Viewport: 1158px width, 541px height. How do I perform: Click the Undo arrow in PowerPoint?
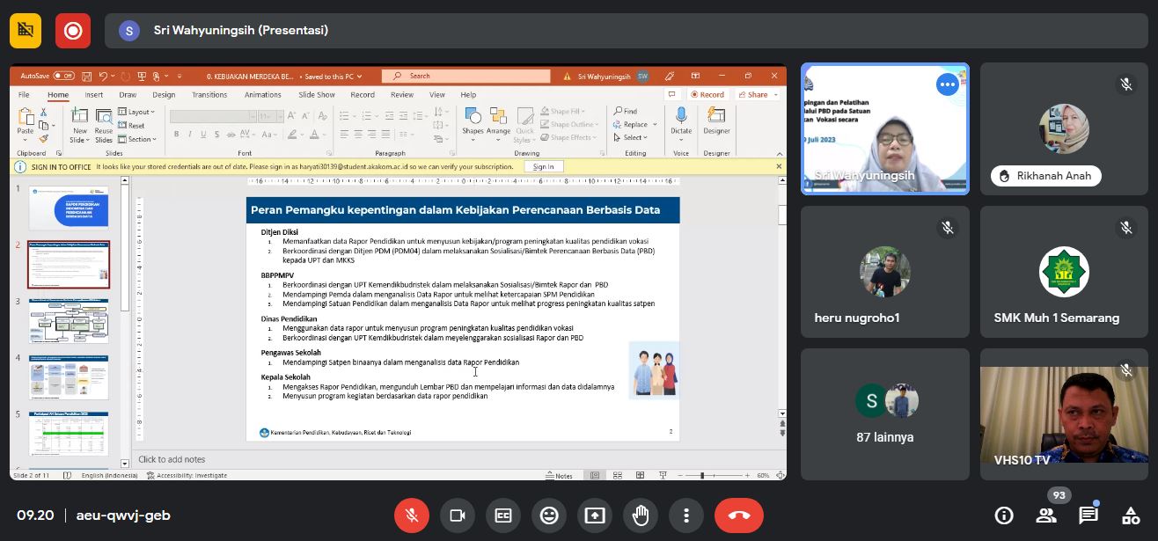pyautogui.click(x=104, y=76)
